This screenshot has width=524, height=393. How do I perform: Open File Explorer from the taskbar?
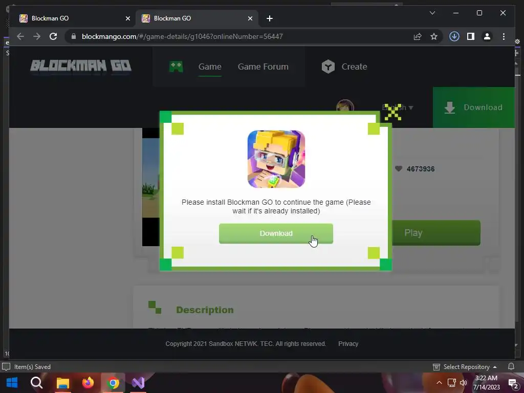[x=62, y=383]
